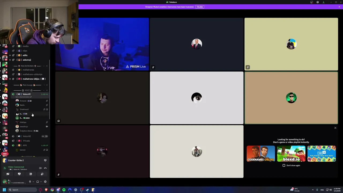Image resolution: width=343 pixels, height=193 pixels.
Task: Open Google Chrome from the taskbar
Action: 52,190
